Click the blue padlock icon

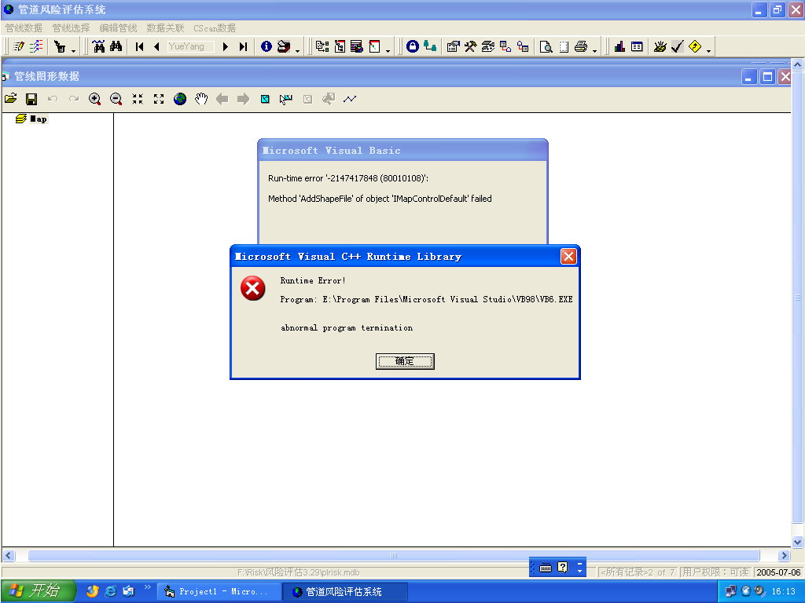(412, 46)
